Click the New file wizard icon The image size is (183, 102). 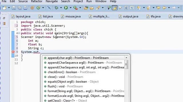(5, 8)
